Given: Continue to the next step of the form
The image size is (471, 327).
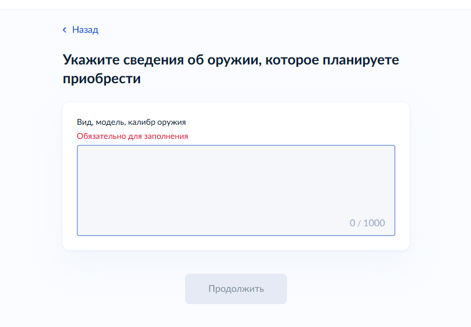Looking at the screenshot, I should tap(235, 289).
